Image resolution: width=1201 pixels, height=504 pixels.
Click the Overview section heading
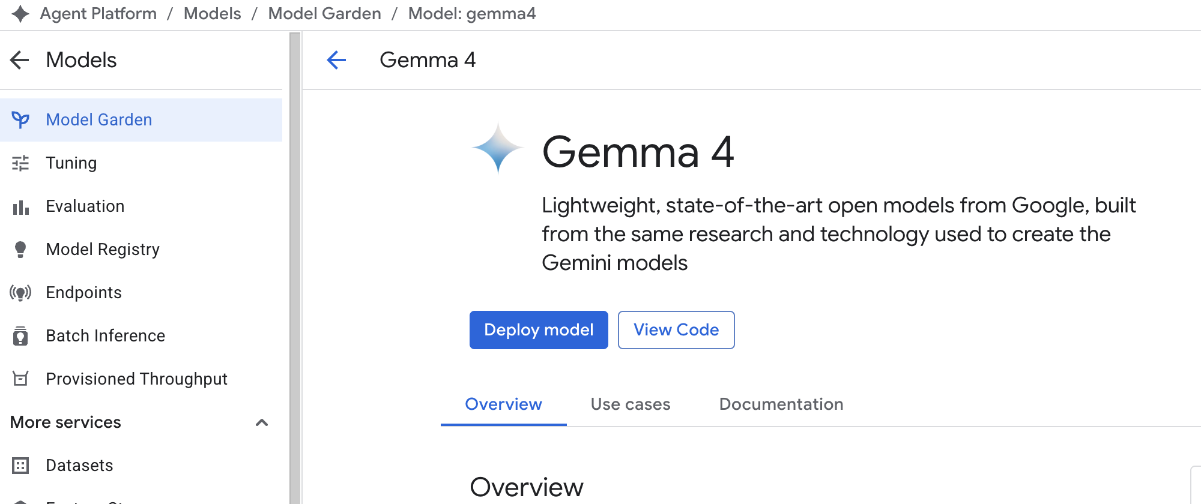pyautogui.click(x=527, y=487)
